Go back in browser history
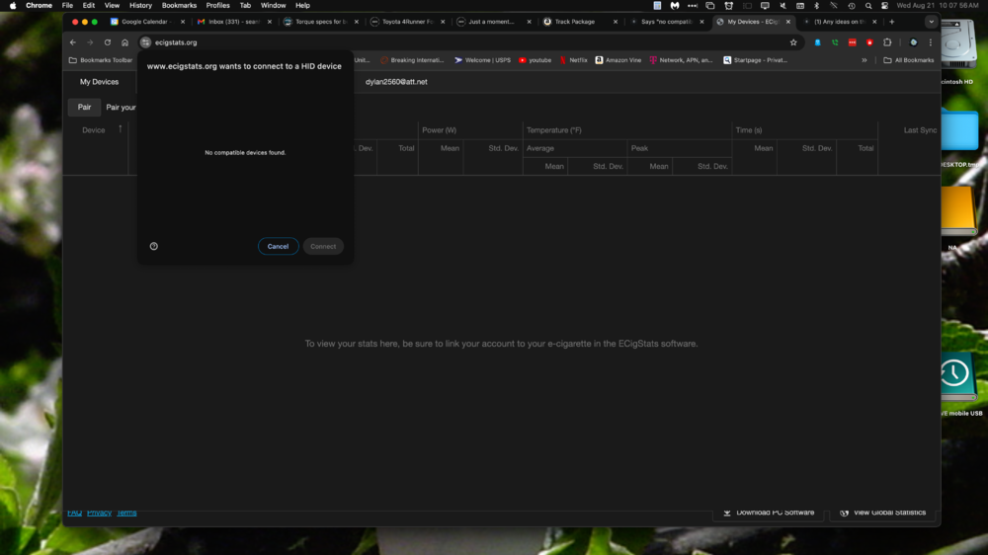This screenshot has height=555, width=988. [x=73, y=42]
